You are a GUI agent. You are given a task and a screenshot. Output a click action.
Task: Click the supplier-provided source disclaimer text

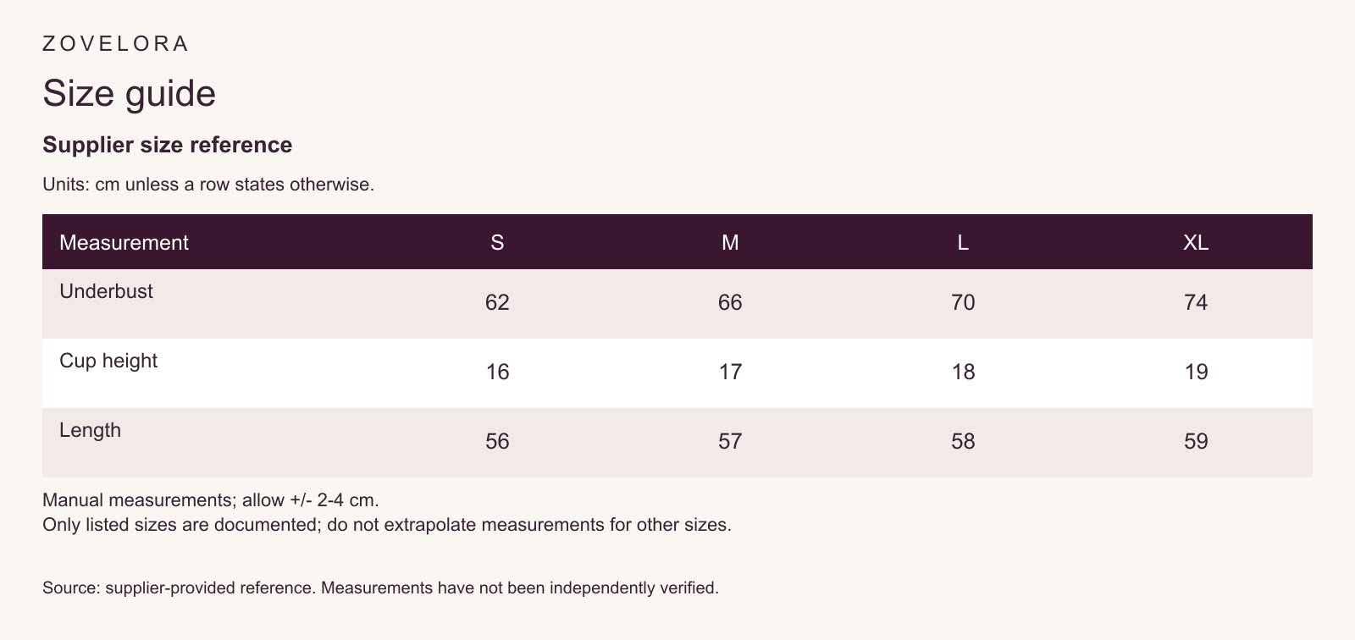click(x=380, y=588)
